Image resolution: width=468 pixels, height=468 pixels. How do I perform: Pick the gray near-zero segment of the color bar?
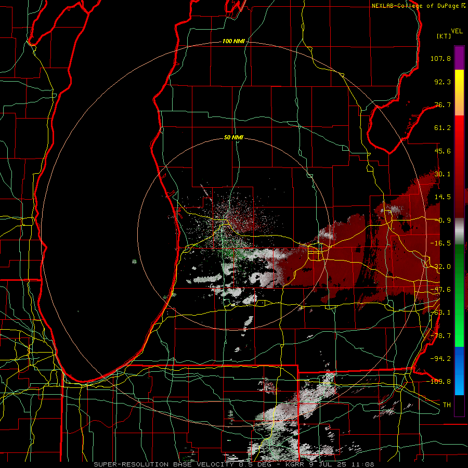[x=459, y=231]
